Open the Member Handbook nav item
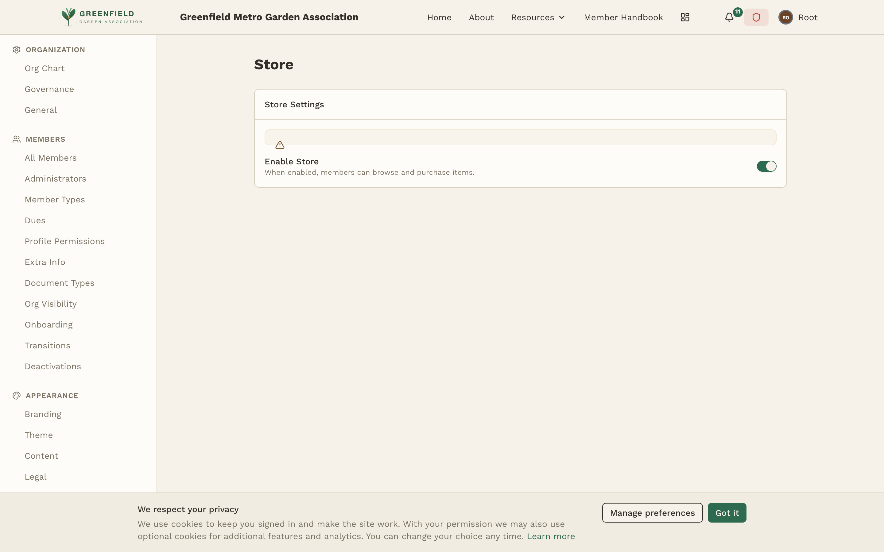This screenshot has width=884, height=552. pyautogui.click(x=623, y=17)
